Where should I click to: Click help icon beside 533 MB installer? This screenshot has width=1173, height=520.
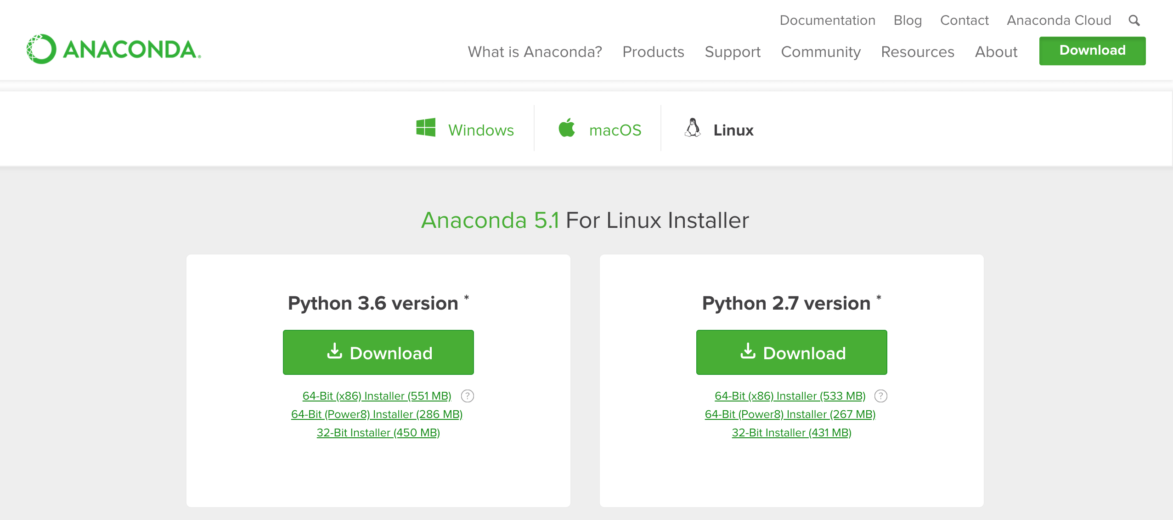[x=881, y=396]
